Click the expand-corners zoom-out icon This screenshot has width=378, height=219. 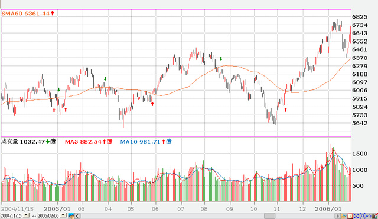click(363, 216)
